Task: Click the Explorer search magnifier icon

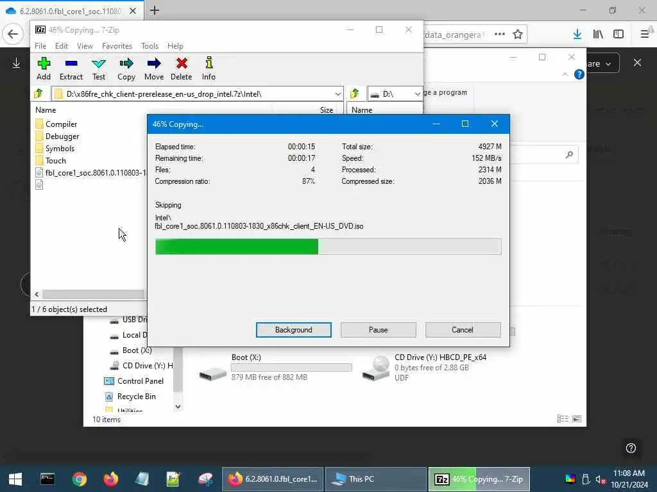Action: tap(569, 155)
